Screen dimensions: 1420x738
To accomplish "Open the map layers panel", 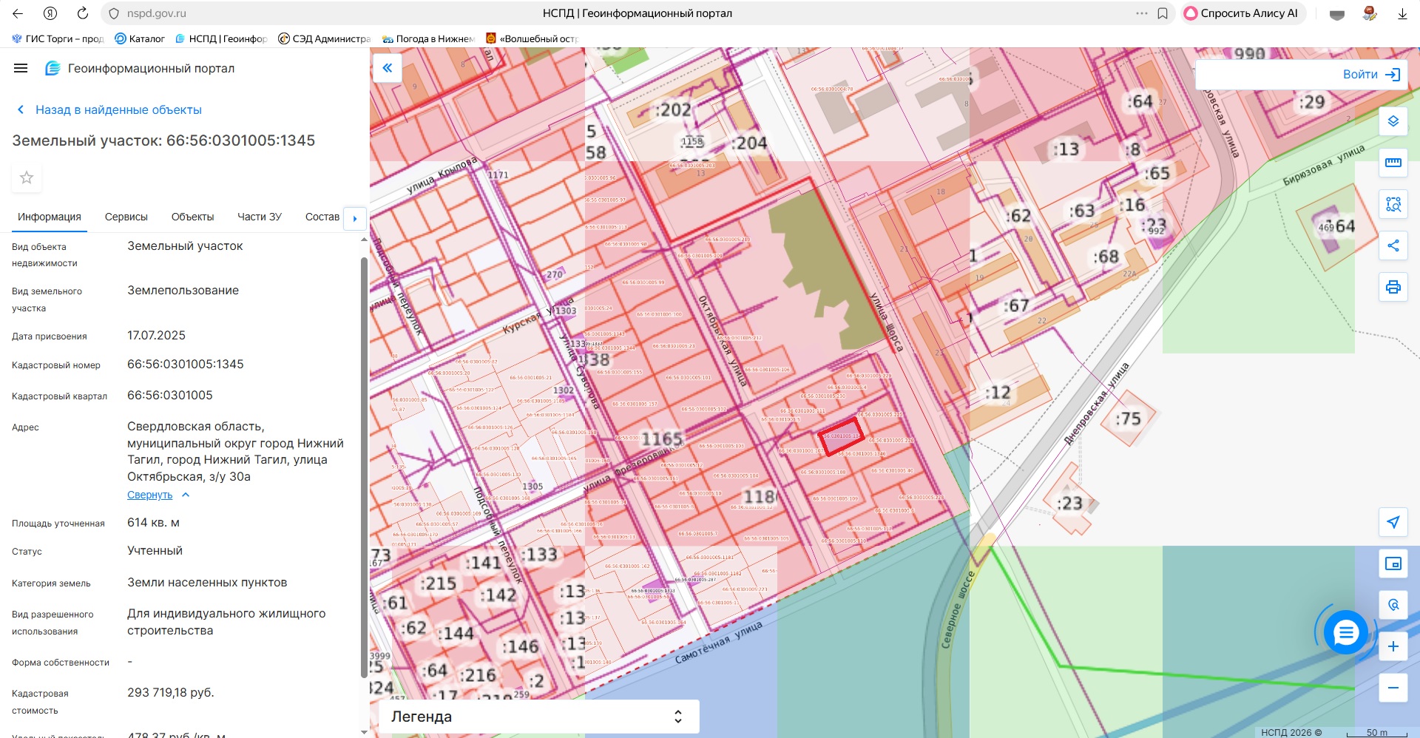I will (1393, 121).
